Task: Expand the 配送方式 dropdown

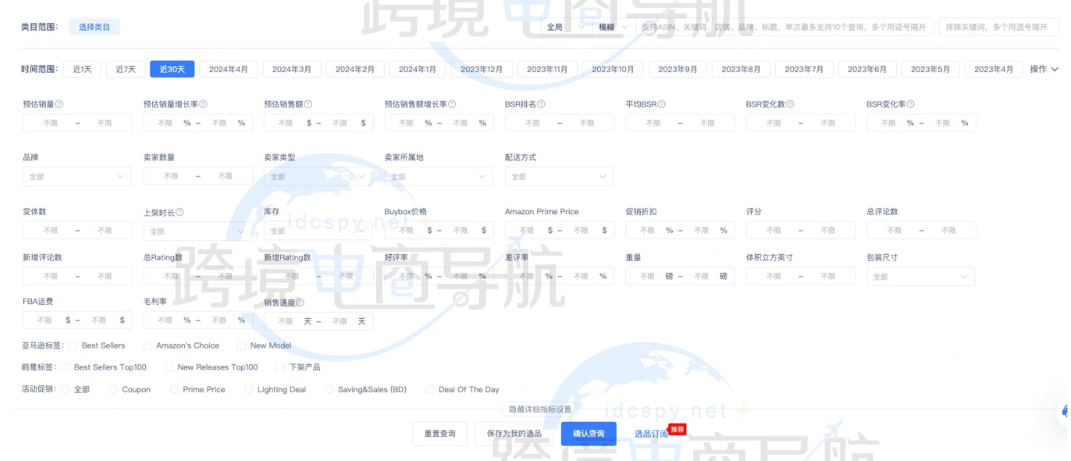Action: pyautogui.click(x=559, y=176)
